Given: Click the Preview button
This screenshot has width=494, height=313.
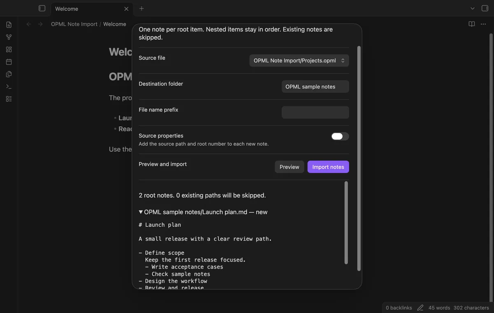Looking at the screenshot, I should tap(289, 167).
